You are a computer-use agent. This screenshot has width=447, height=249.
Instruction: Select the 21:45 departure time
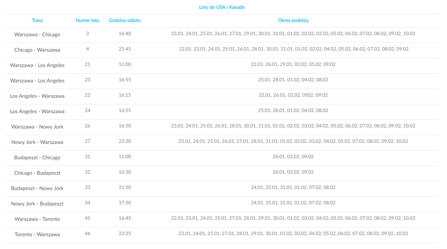click(x=125, y=49)
